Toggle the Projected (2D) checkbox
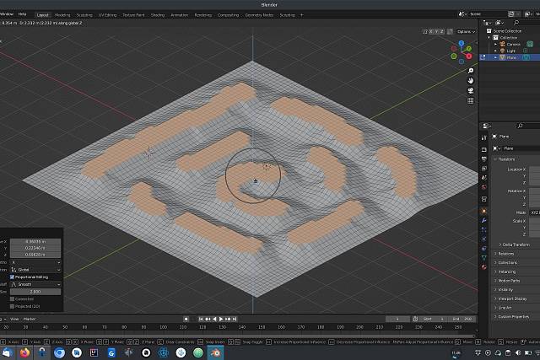 (13, 307)
